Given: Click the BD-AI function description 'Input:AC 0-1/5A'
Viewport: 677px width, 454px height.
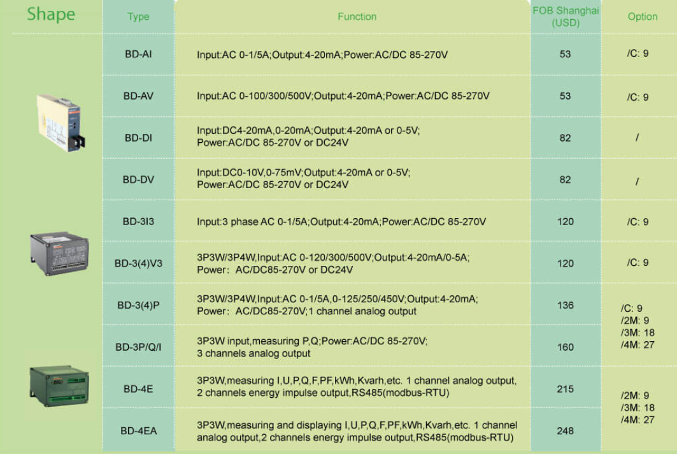Looking at the screenshot, I should pos(233,55).
